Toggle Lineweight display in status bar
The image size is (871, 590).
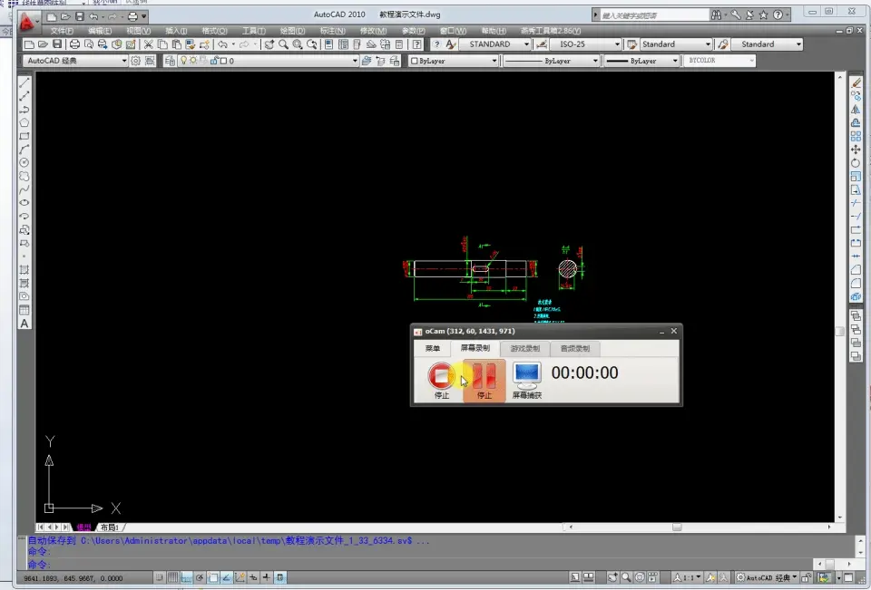266,578
